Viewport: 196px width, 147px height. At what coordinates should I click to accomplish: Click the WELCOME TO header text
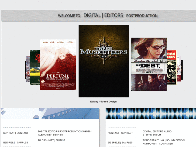click(x=69, y=16)
